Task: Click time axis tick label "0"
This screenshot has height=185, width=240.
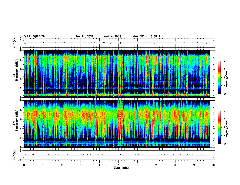Action: click(24, 165)
